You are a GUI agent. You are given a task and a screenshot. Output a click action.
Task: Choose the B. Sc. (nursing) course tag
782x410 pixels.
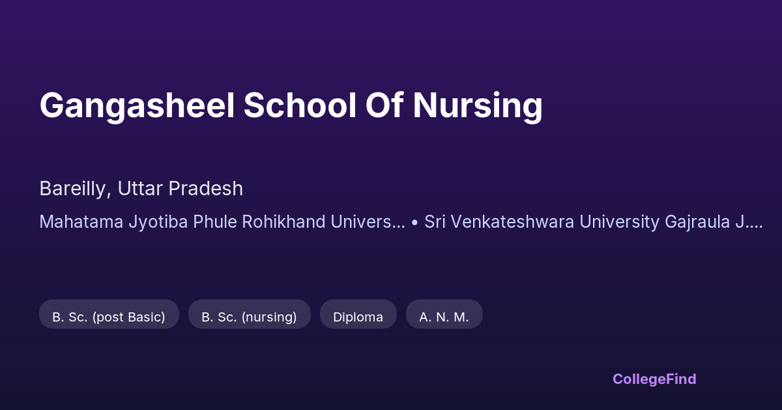coord(249,317)
